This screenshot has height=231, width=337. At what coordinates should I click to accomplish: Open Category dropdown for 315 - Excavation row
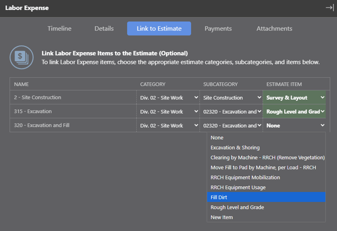pos(168,111)
